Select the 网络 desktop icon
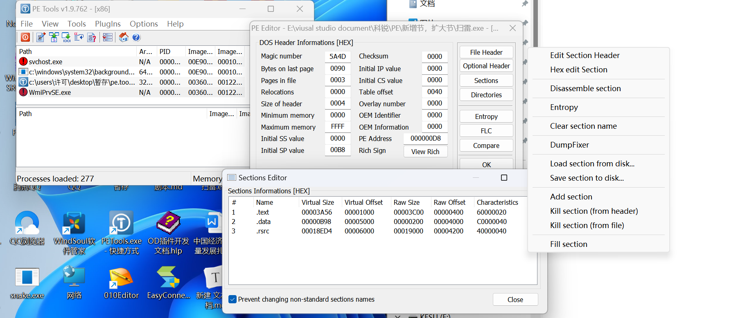This screenshot has width=754, height=318. [x=74, y=283]
